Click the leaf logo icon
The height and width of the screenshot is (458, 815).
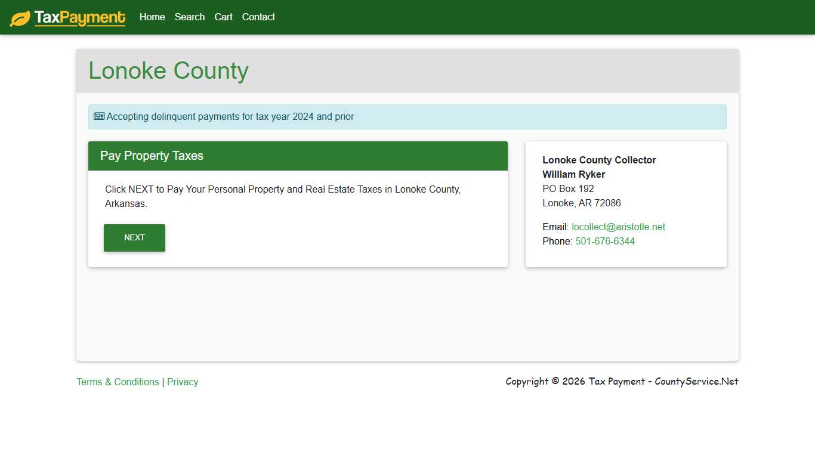(x=21, y=17)
